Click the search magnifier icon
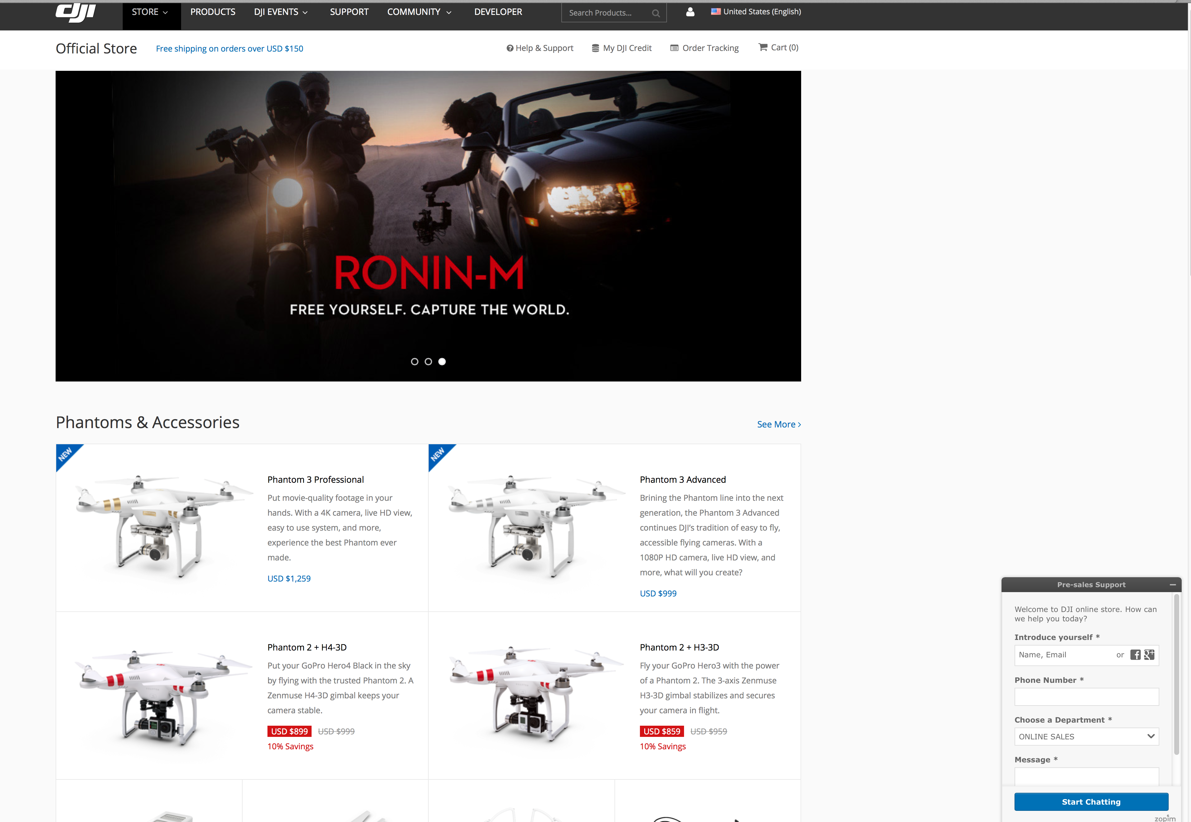The height and width of the screenshot is (822, 1191). (655, 13)
